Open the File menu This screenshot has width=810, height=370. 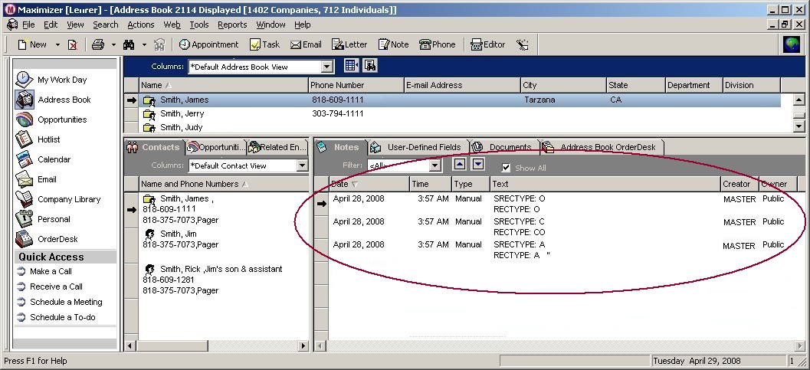(28, 25)
